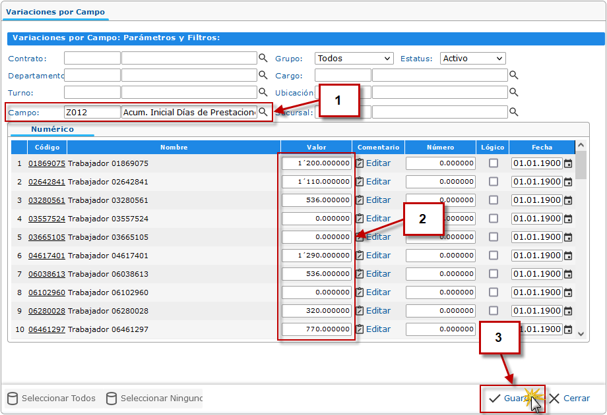Image resolution: width=607 pixels, height=415 pixels.
Task: Click comment edit icon for Trabajador 03280561
Action: [x=360, y=200]
